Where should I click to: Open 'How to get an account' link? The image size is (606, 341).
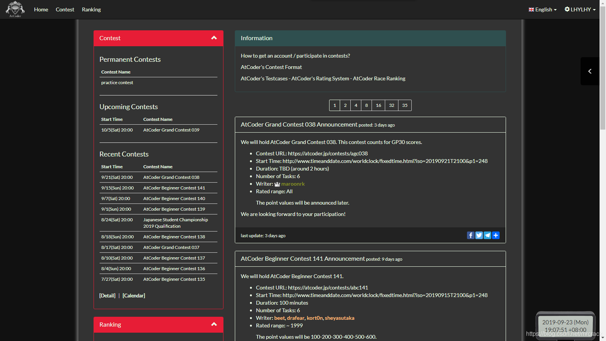pos(295,56)
